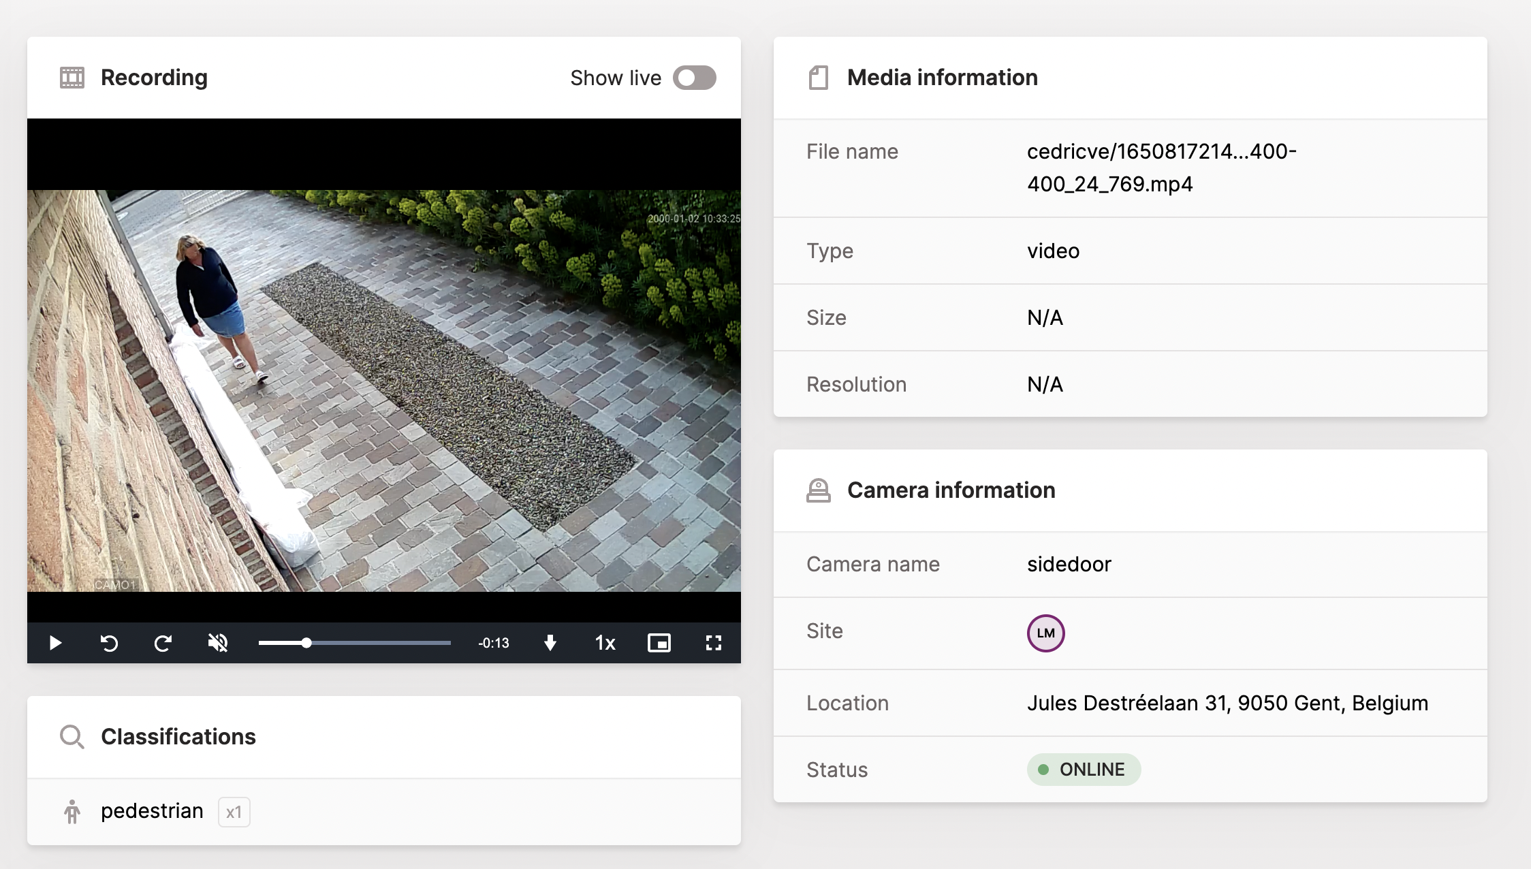
Task: Unmute the video audio
Action: [x=218, y=643]
